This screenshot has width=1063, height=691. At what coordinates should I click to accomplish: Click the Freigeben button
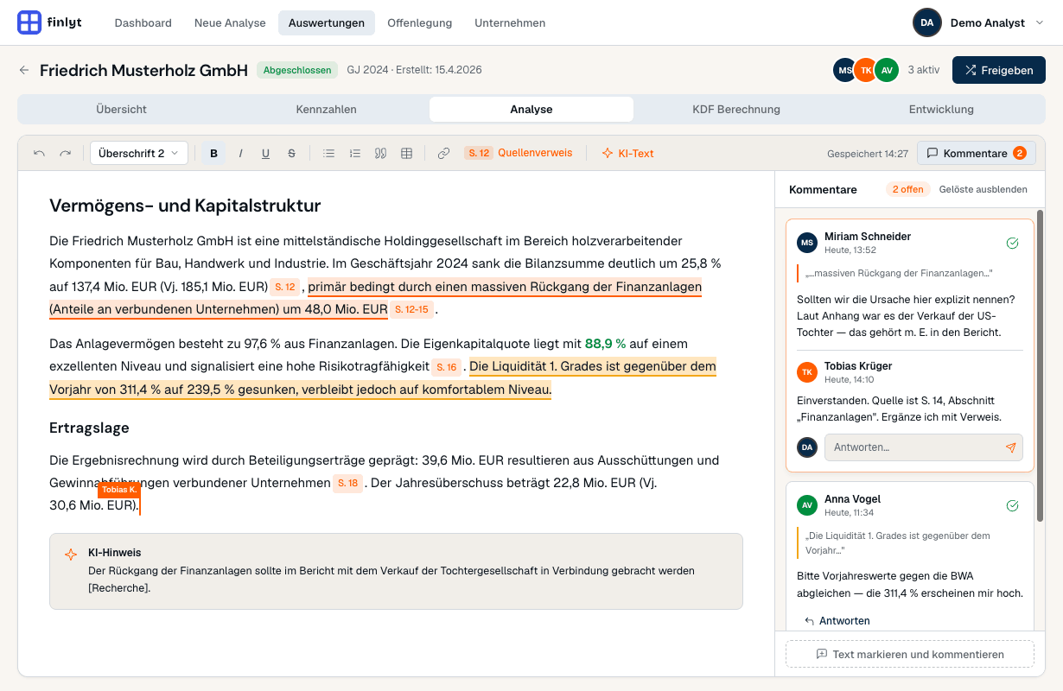click(999, 70)
